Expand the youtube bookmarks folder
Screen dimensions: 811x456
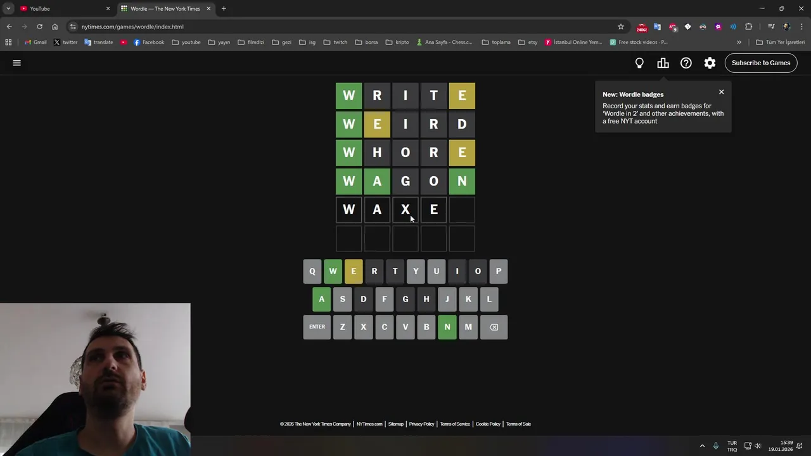click(x=186, y=42)
